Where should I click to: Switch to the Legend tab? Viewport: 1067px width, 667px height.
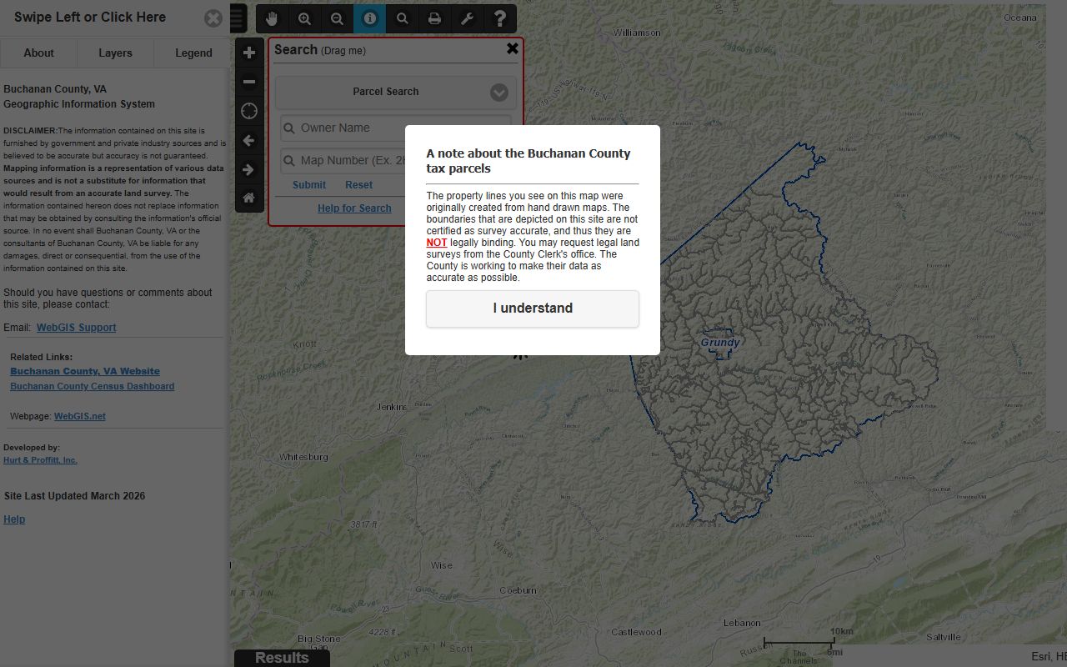click(x=193, y=53)
